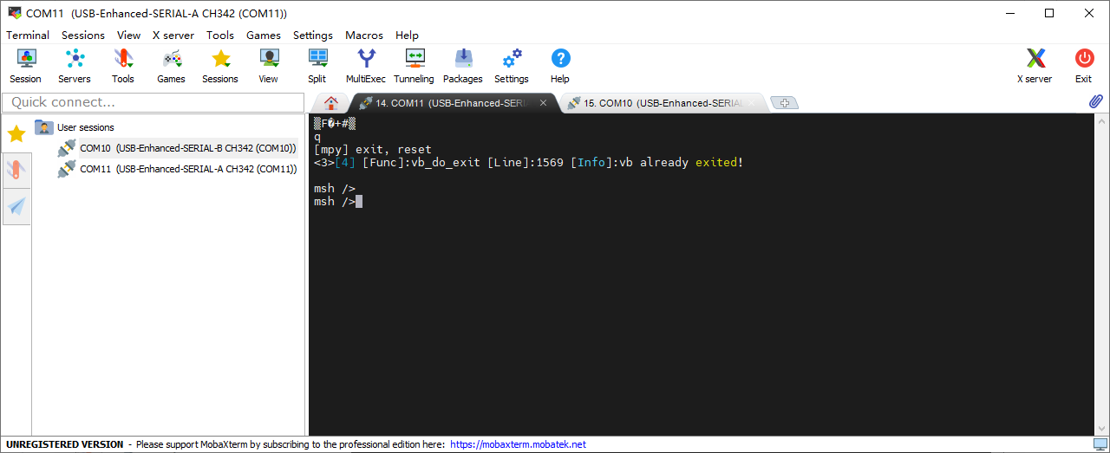1110x453 pixels.
Task: Open the Tunneling tool
Action: click(x=414, y=66)
